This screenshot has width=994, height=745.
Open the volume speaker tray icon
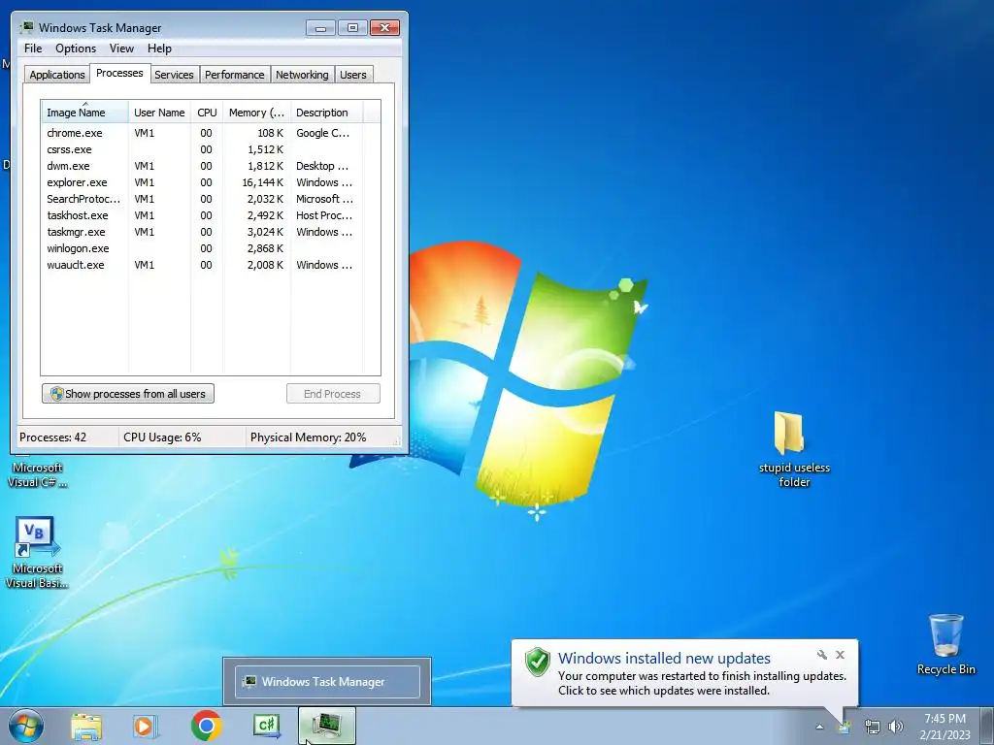click(x=896, y=727)
